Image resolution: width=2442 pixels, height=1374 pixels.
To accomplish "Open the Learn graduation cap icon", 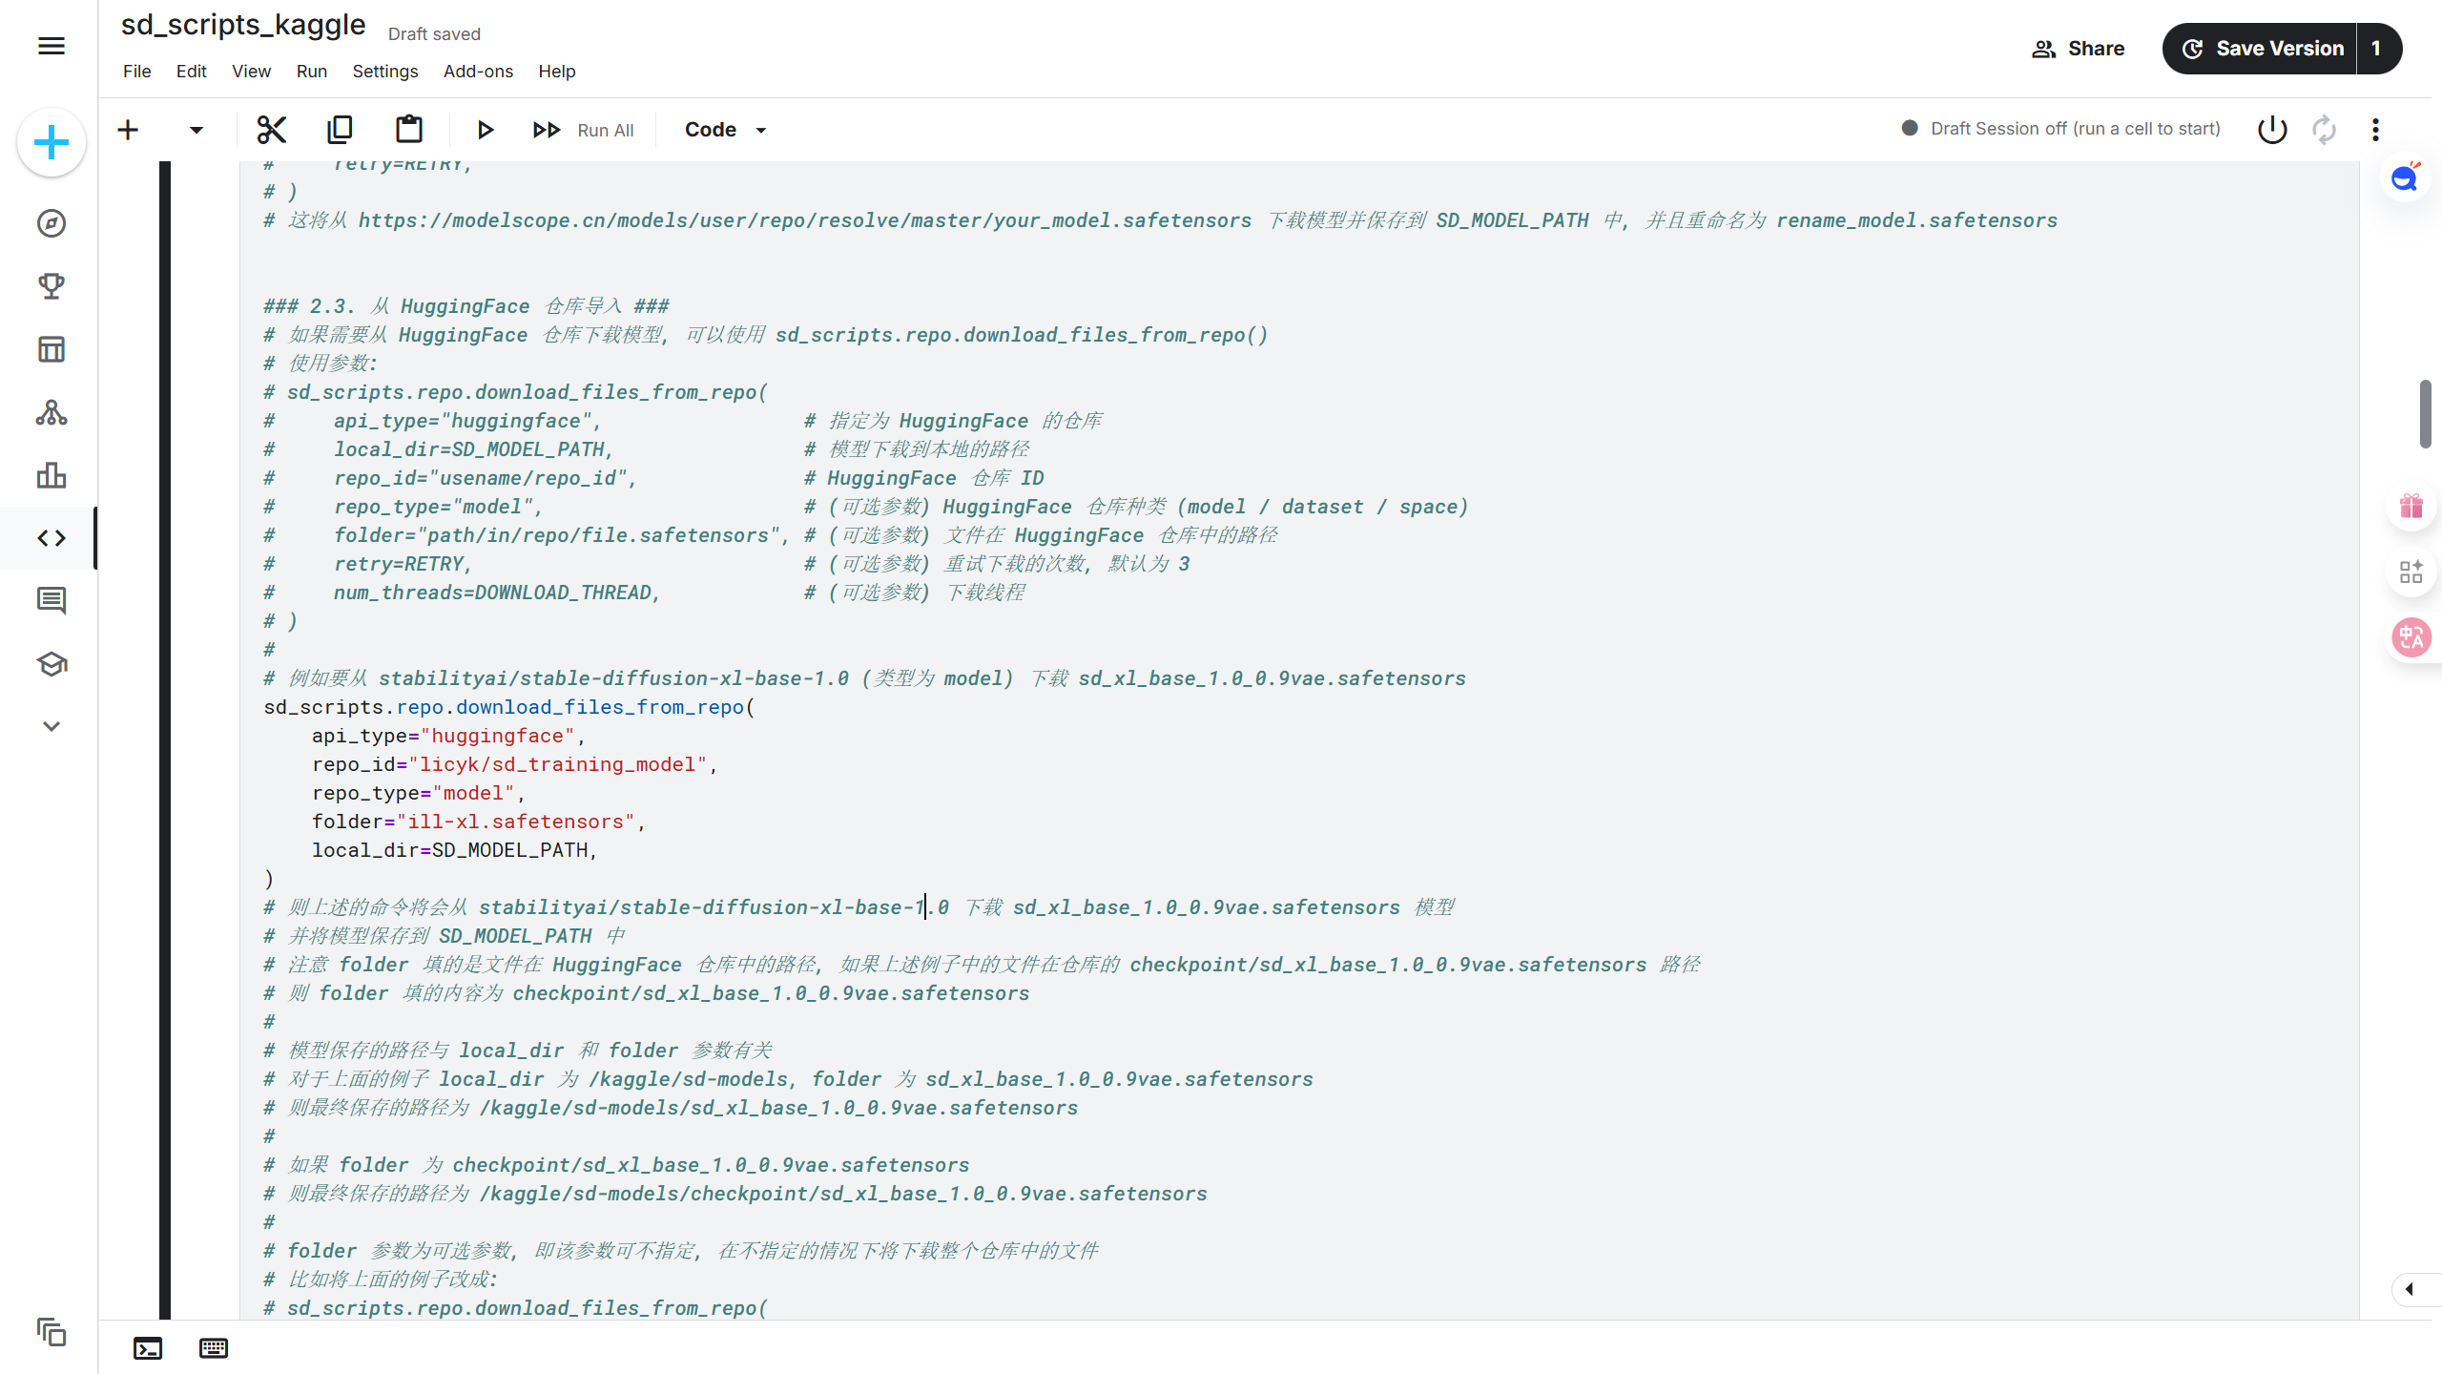I will point(52,664).
